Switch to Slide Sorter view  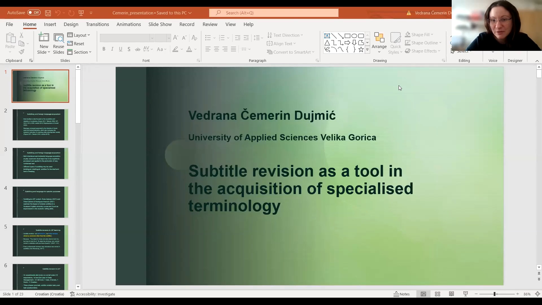(438, 294)
